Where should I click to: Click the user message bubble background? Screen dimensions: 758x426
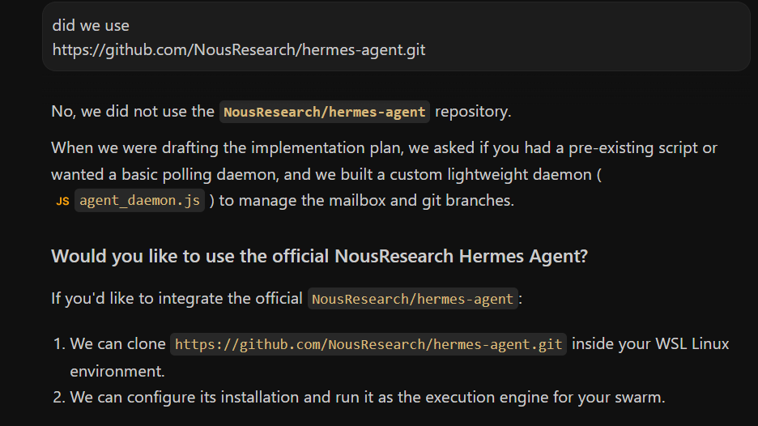(x=580, y=36)
